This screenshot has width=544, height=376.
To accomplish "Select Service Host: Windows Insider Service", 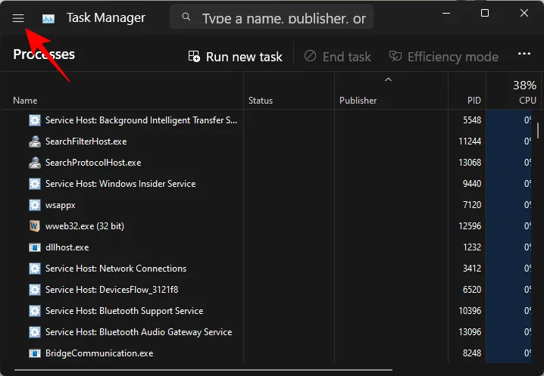I will 266,184.
